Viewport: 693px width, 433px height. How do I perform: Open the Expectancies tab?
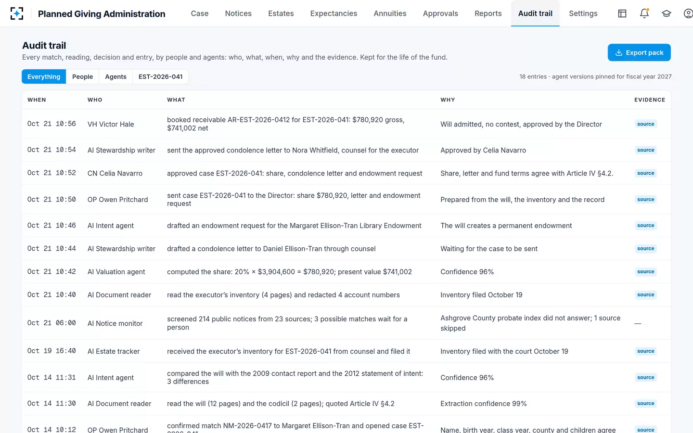[334, 13]
